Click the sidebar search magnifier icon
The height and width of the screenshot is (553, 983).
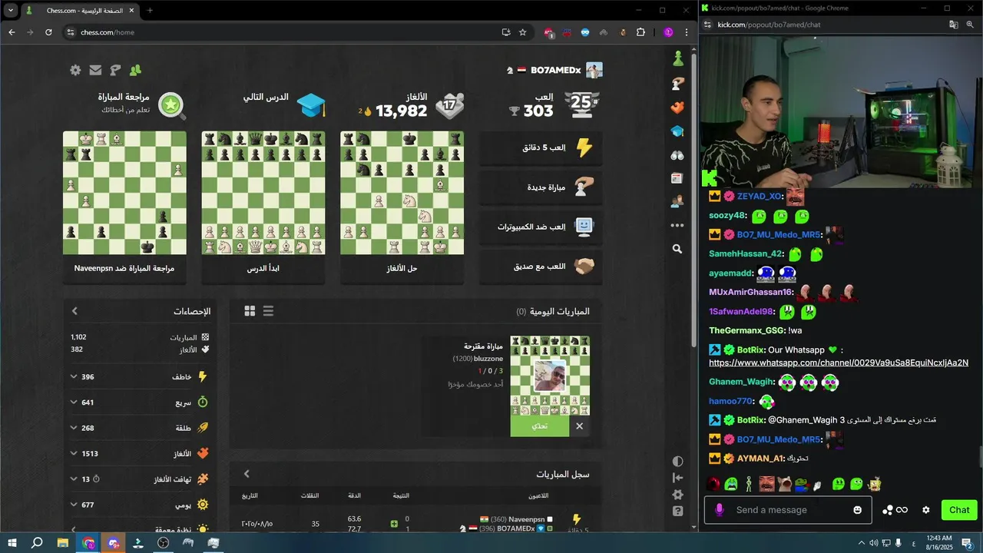pyautogui.click(x=677, y=249)
